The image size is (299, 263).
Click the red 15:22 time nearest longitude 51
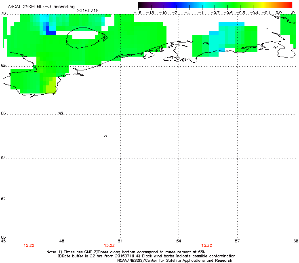point(109,246)
